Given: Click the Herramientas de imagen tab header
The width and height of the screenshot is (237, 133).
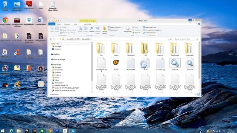Looking at the screenshot, I should point(88,21).
